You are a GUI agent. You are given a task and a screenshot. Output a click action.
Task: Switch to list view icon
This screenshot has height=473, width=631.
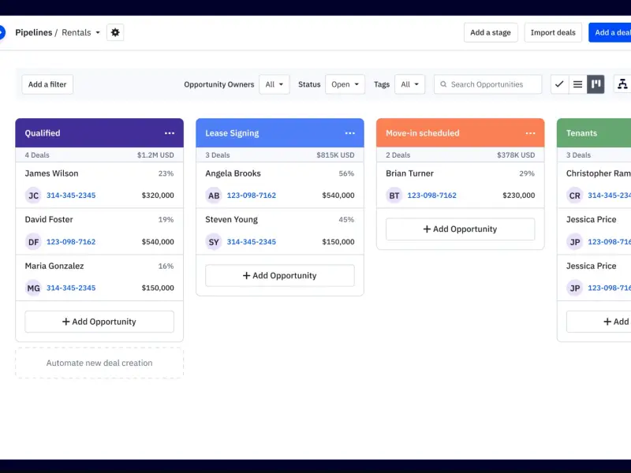[x=578, y=84]
